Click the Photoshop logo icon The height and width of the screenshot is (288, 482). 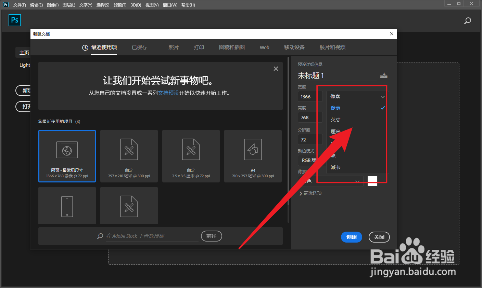pyautogui.click(x=14, y=20)
